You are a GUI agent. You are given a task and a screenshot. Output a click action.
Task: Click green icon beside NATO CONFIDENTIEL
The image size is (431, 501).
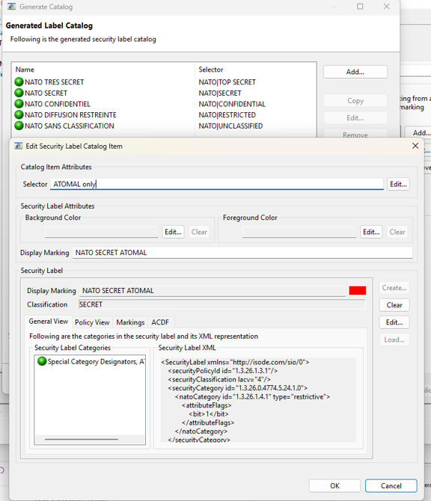19,104
